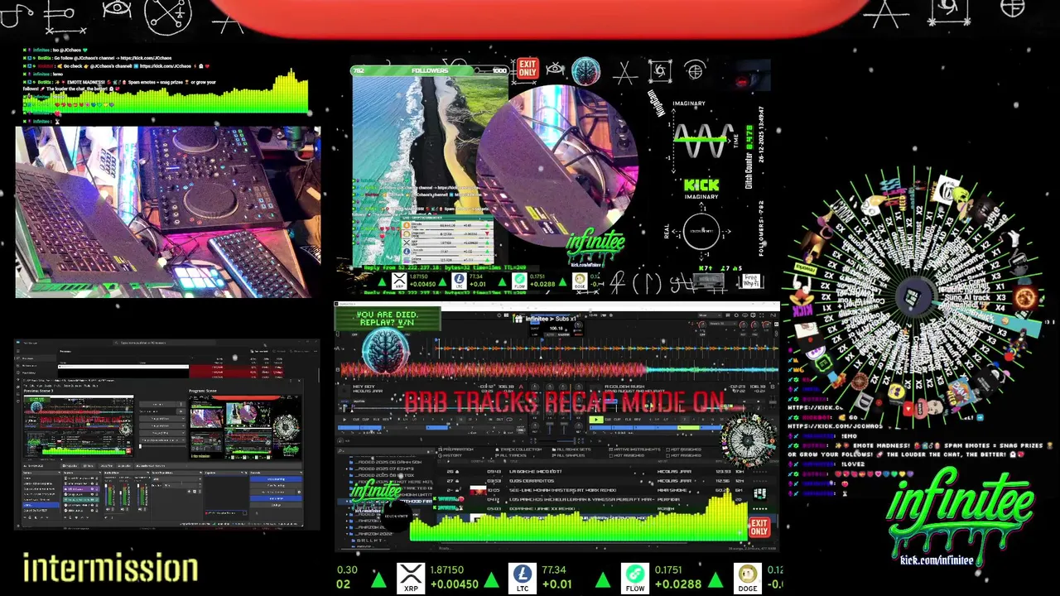
Task: Click the crossed-lines sigil between the brain and framed spiral
Action: pos(624,73)
